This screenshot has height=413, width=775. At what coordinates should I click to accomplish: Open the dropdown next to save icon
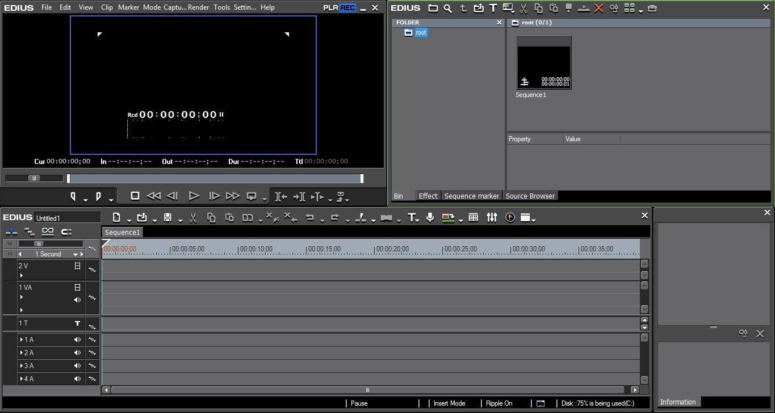click(x=180, y=220)
